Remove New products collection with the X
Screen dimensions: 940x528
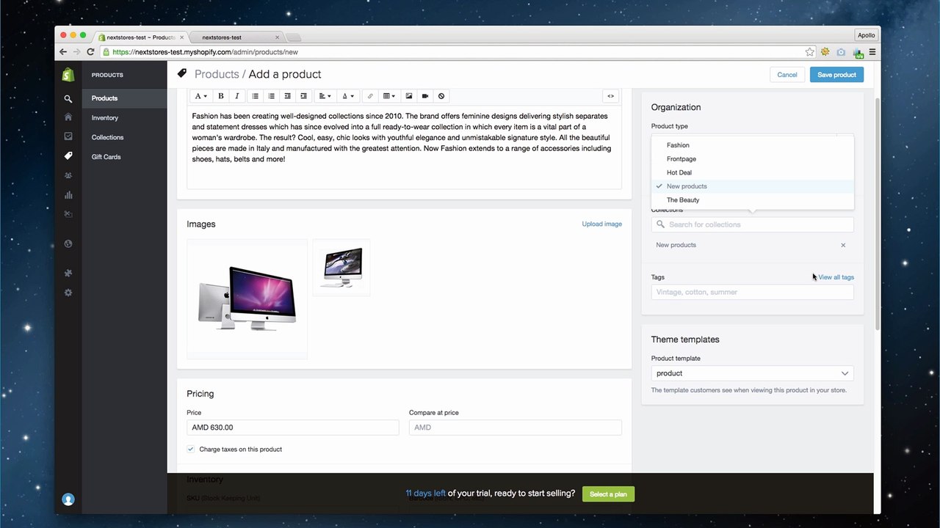(x=843, y=245)
